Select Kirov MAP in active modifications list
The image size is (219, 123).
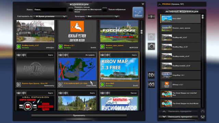(x=180, y=18)
